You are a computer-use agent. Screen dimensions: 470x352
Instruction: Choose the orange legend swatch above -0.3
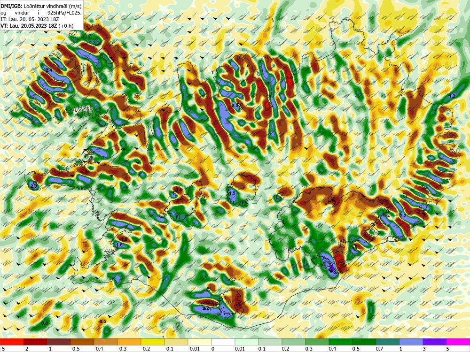pos(129,342)
